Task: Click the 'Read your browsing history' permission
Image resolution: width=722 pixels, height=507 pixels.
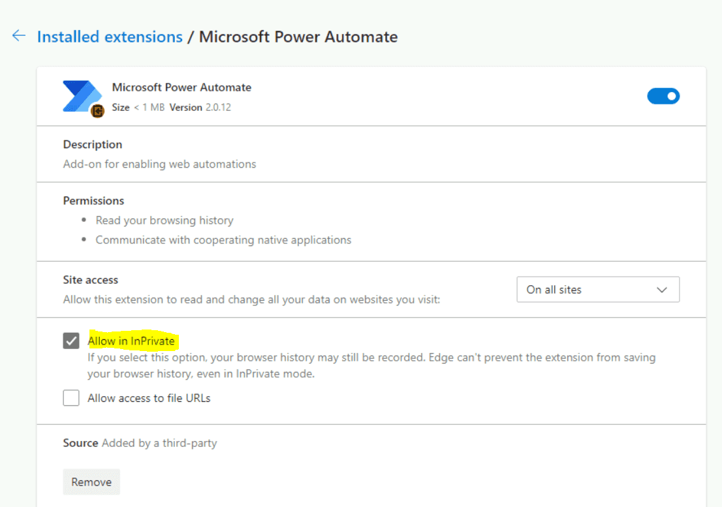Action: click(165, 221)
